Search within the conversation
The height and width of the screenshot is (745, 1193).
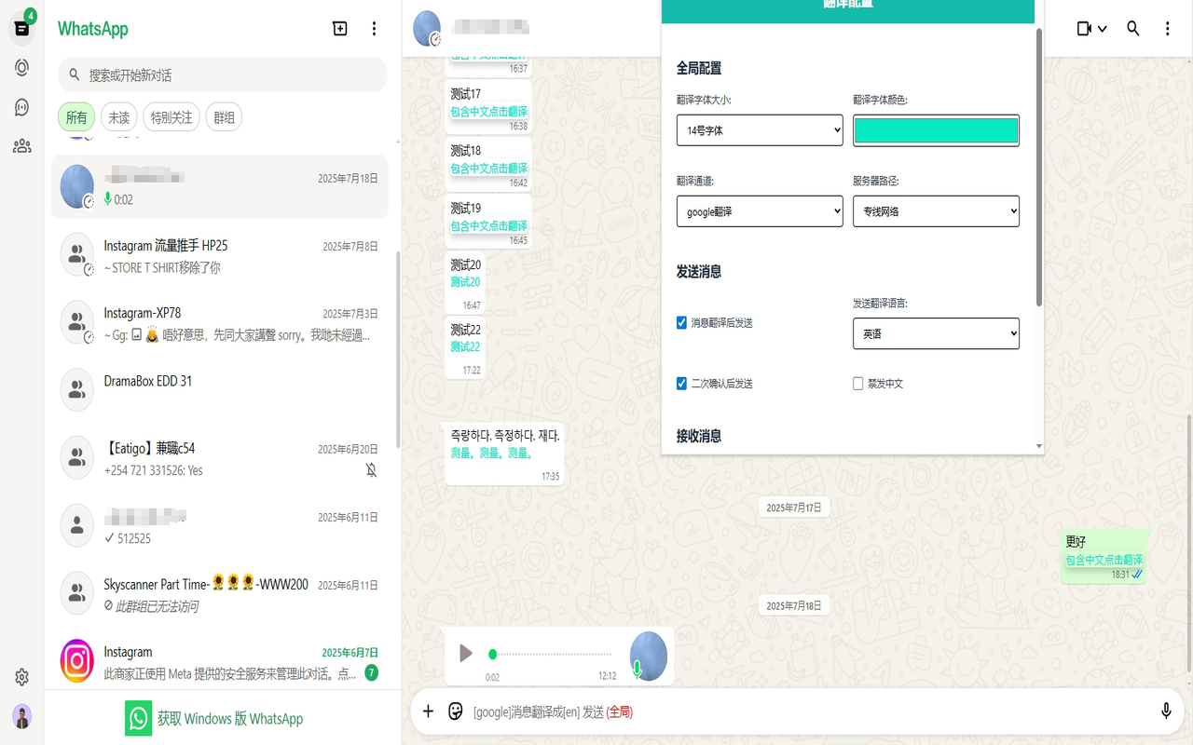[x=1133, y=29]
